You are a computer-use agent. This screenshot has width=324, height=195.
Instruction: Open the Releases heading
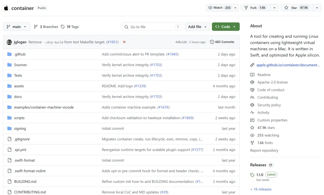258,165
